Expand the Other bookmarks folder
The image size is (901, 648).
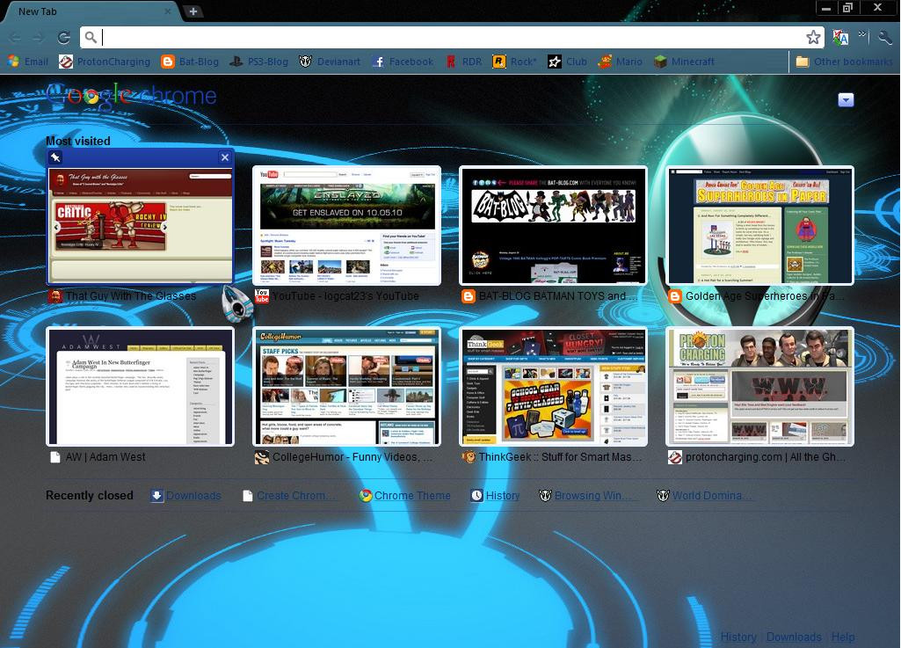(x=844, y=62)
